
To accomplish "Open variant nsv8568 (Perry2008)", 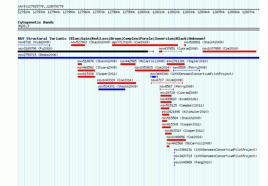I will pyautogui.click(x=190, y=67).
